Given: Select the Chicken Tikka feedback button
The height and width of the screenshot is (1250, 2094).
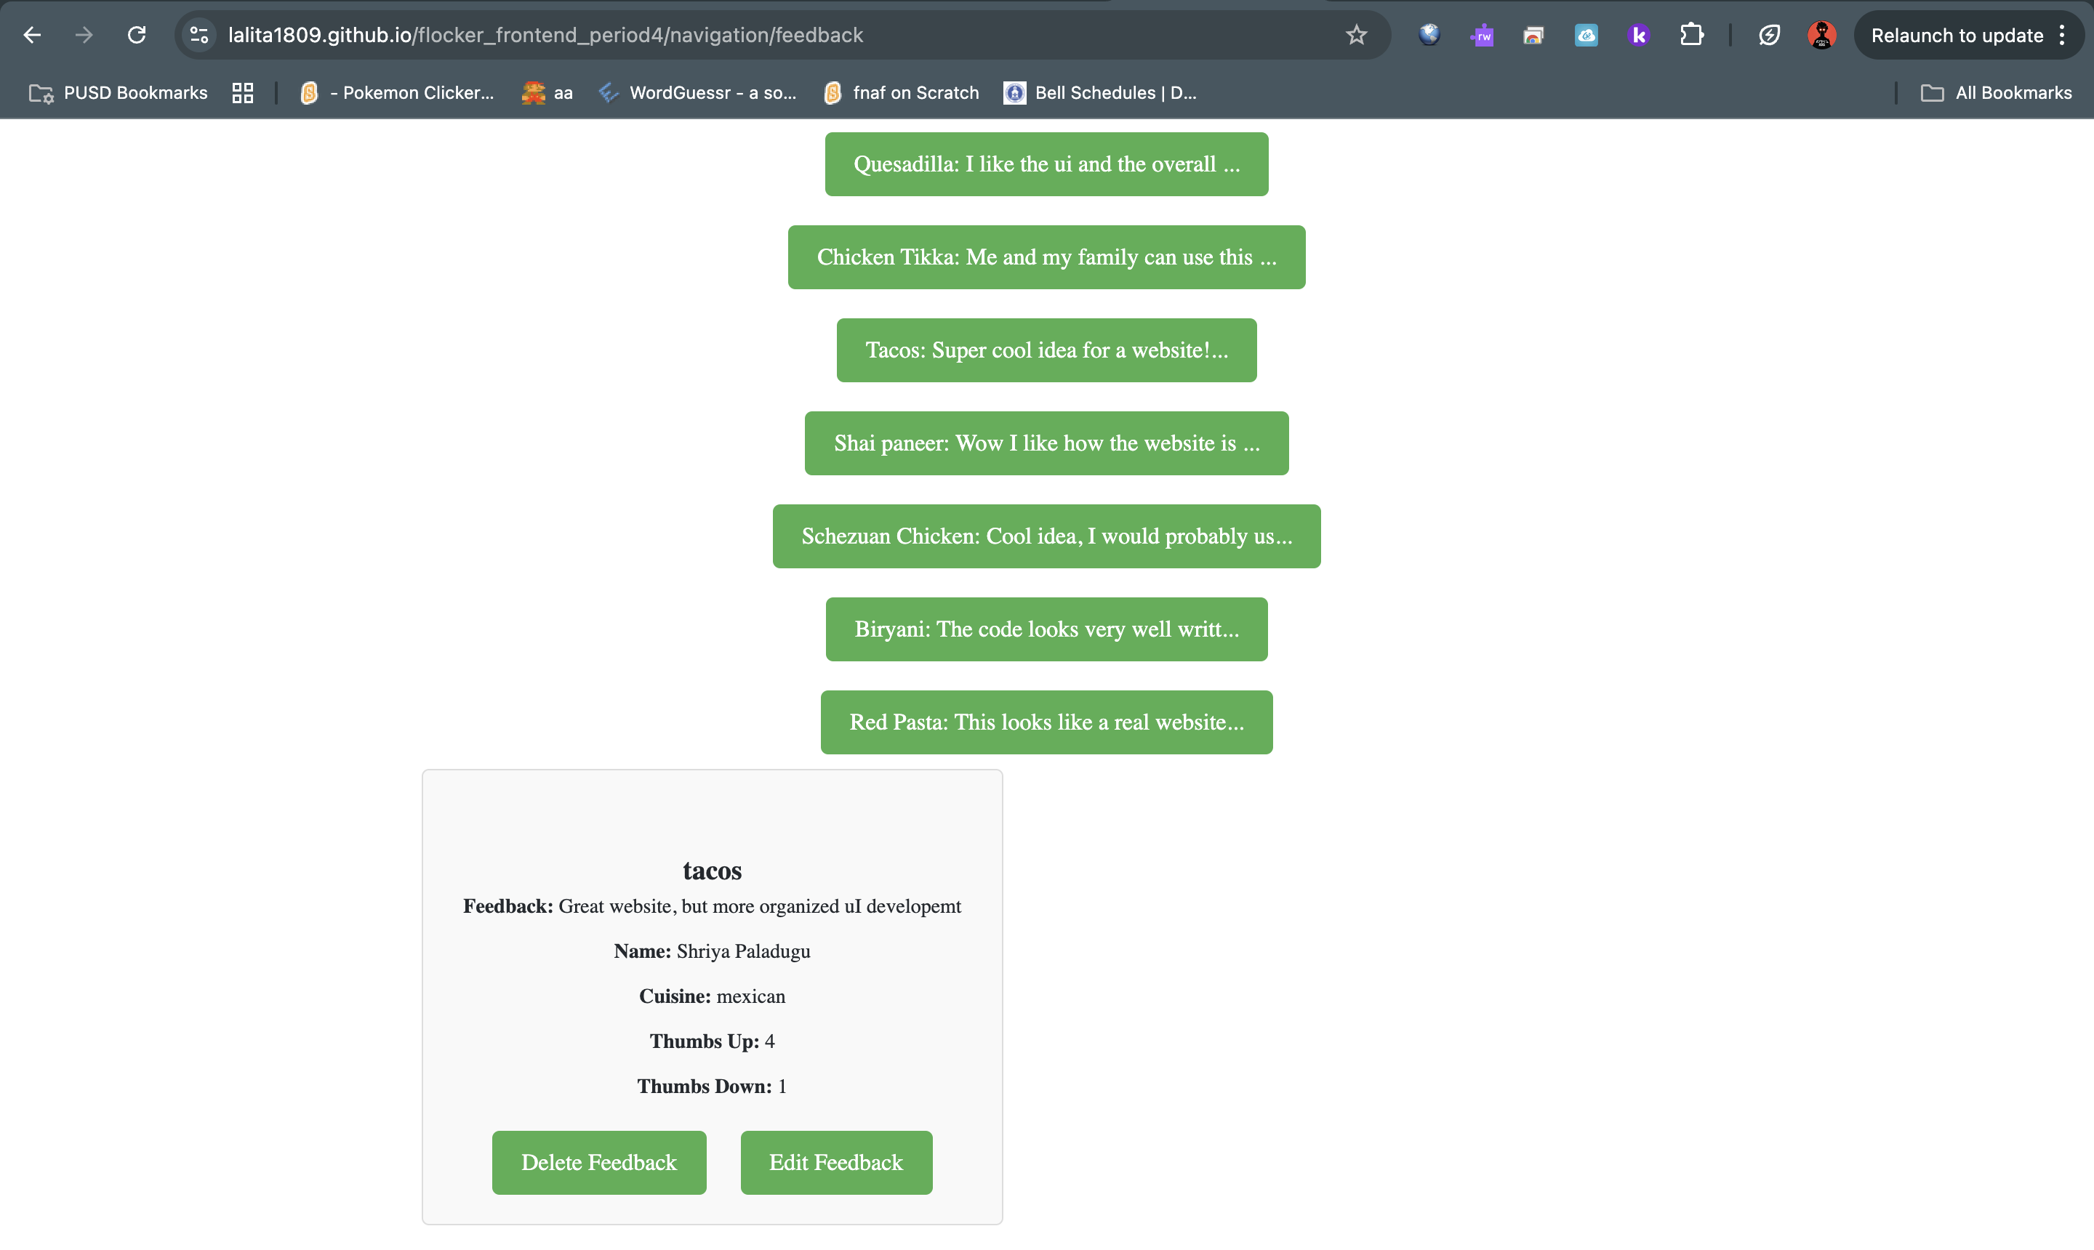Looking at the screenshot, I should point(1046,257).
